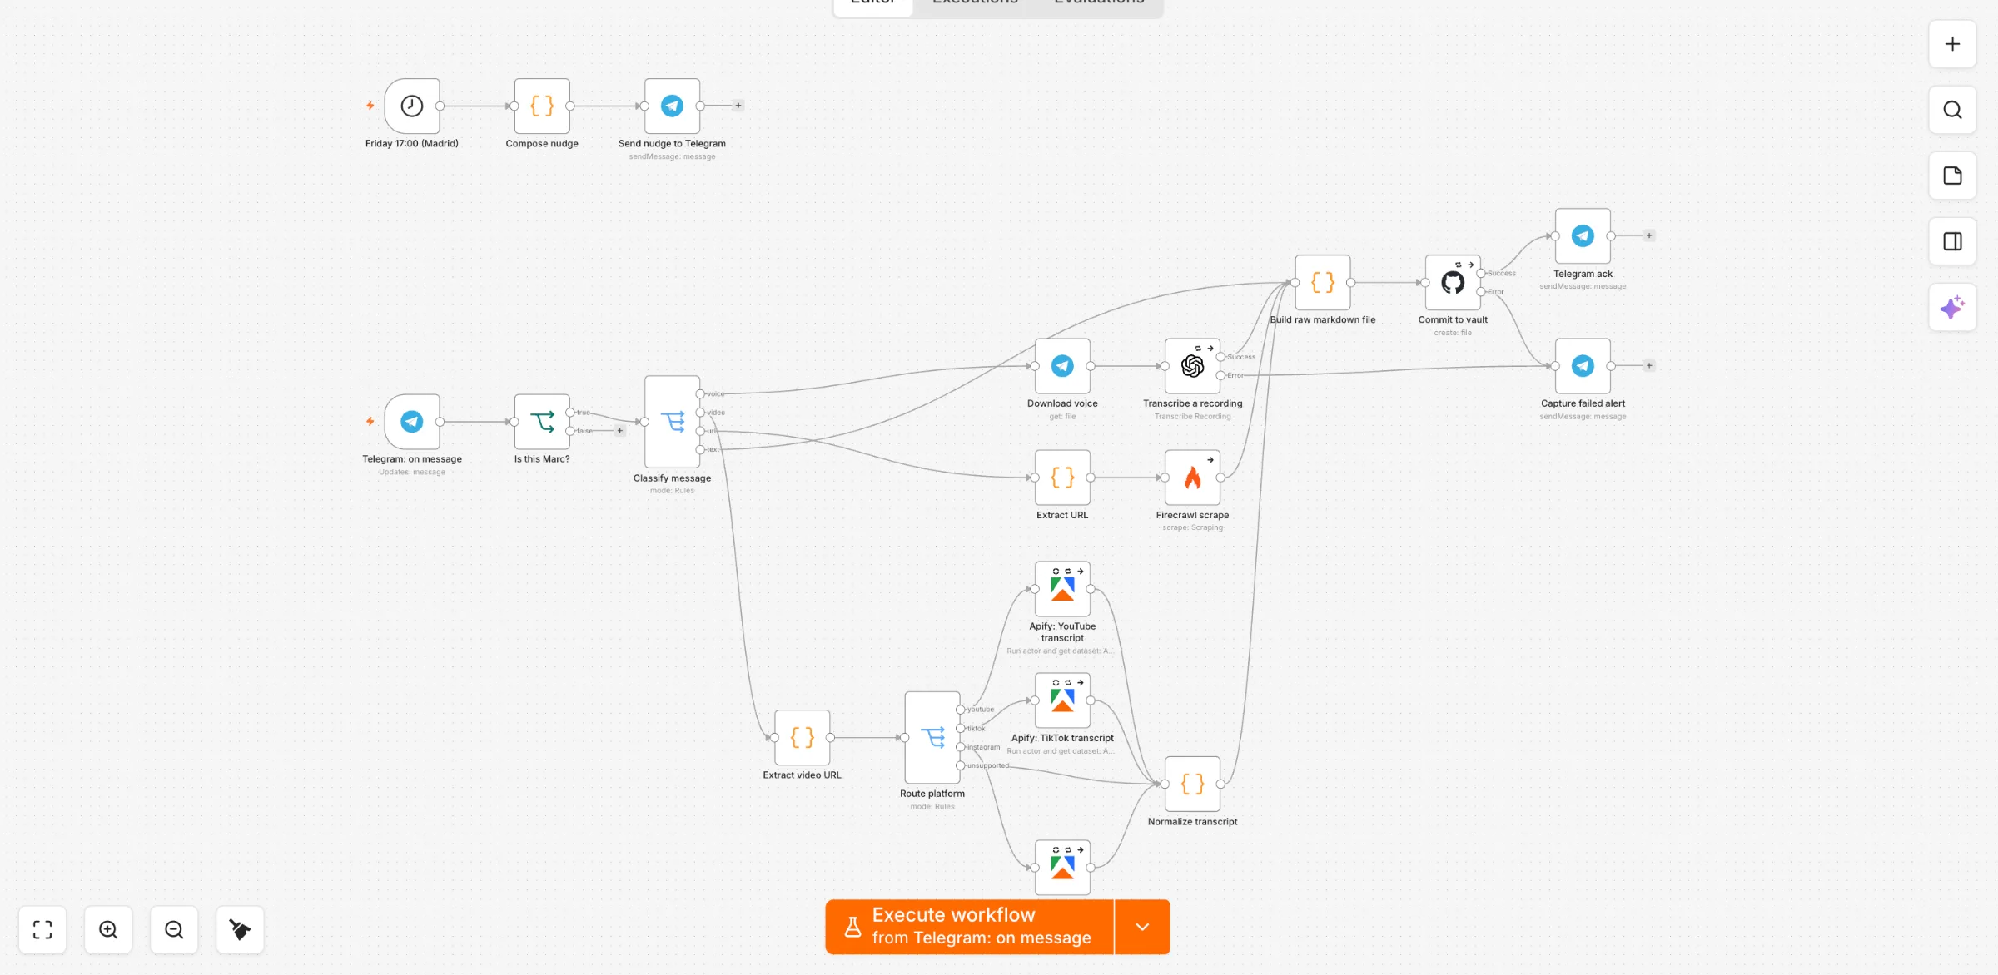The image size is (1998, 975).
Task: Add a node after Telegram ack
Action: [x=1649, y=236]
